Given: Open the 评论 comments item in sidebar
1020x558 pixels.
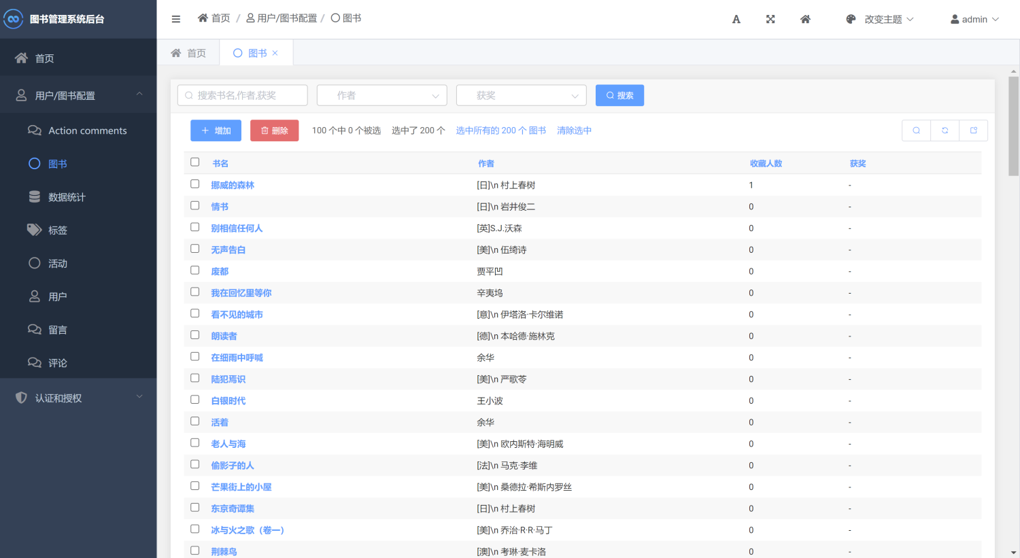Looking at the screenshot, I should point(78,363).
